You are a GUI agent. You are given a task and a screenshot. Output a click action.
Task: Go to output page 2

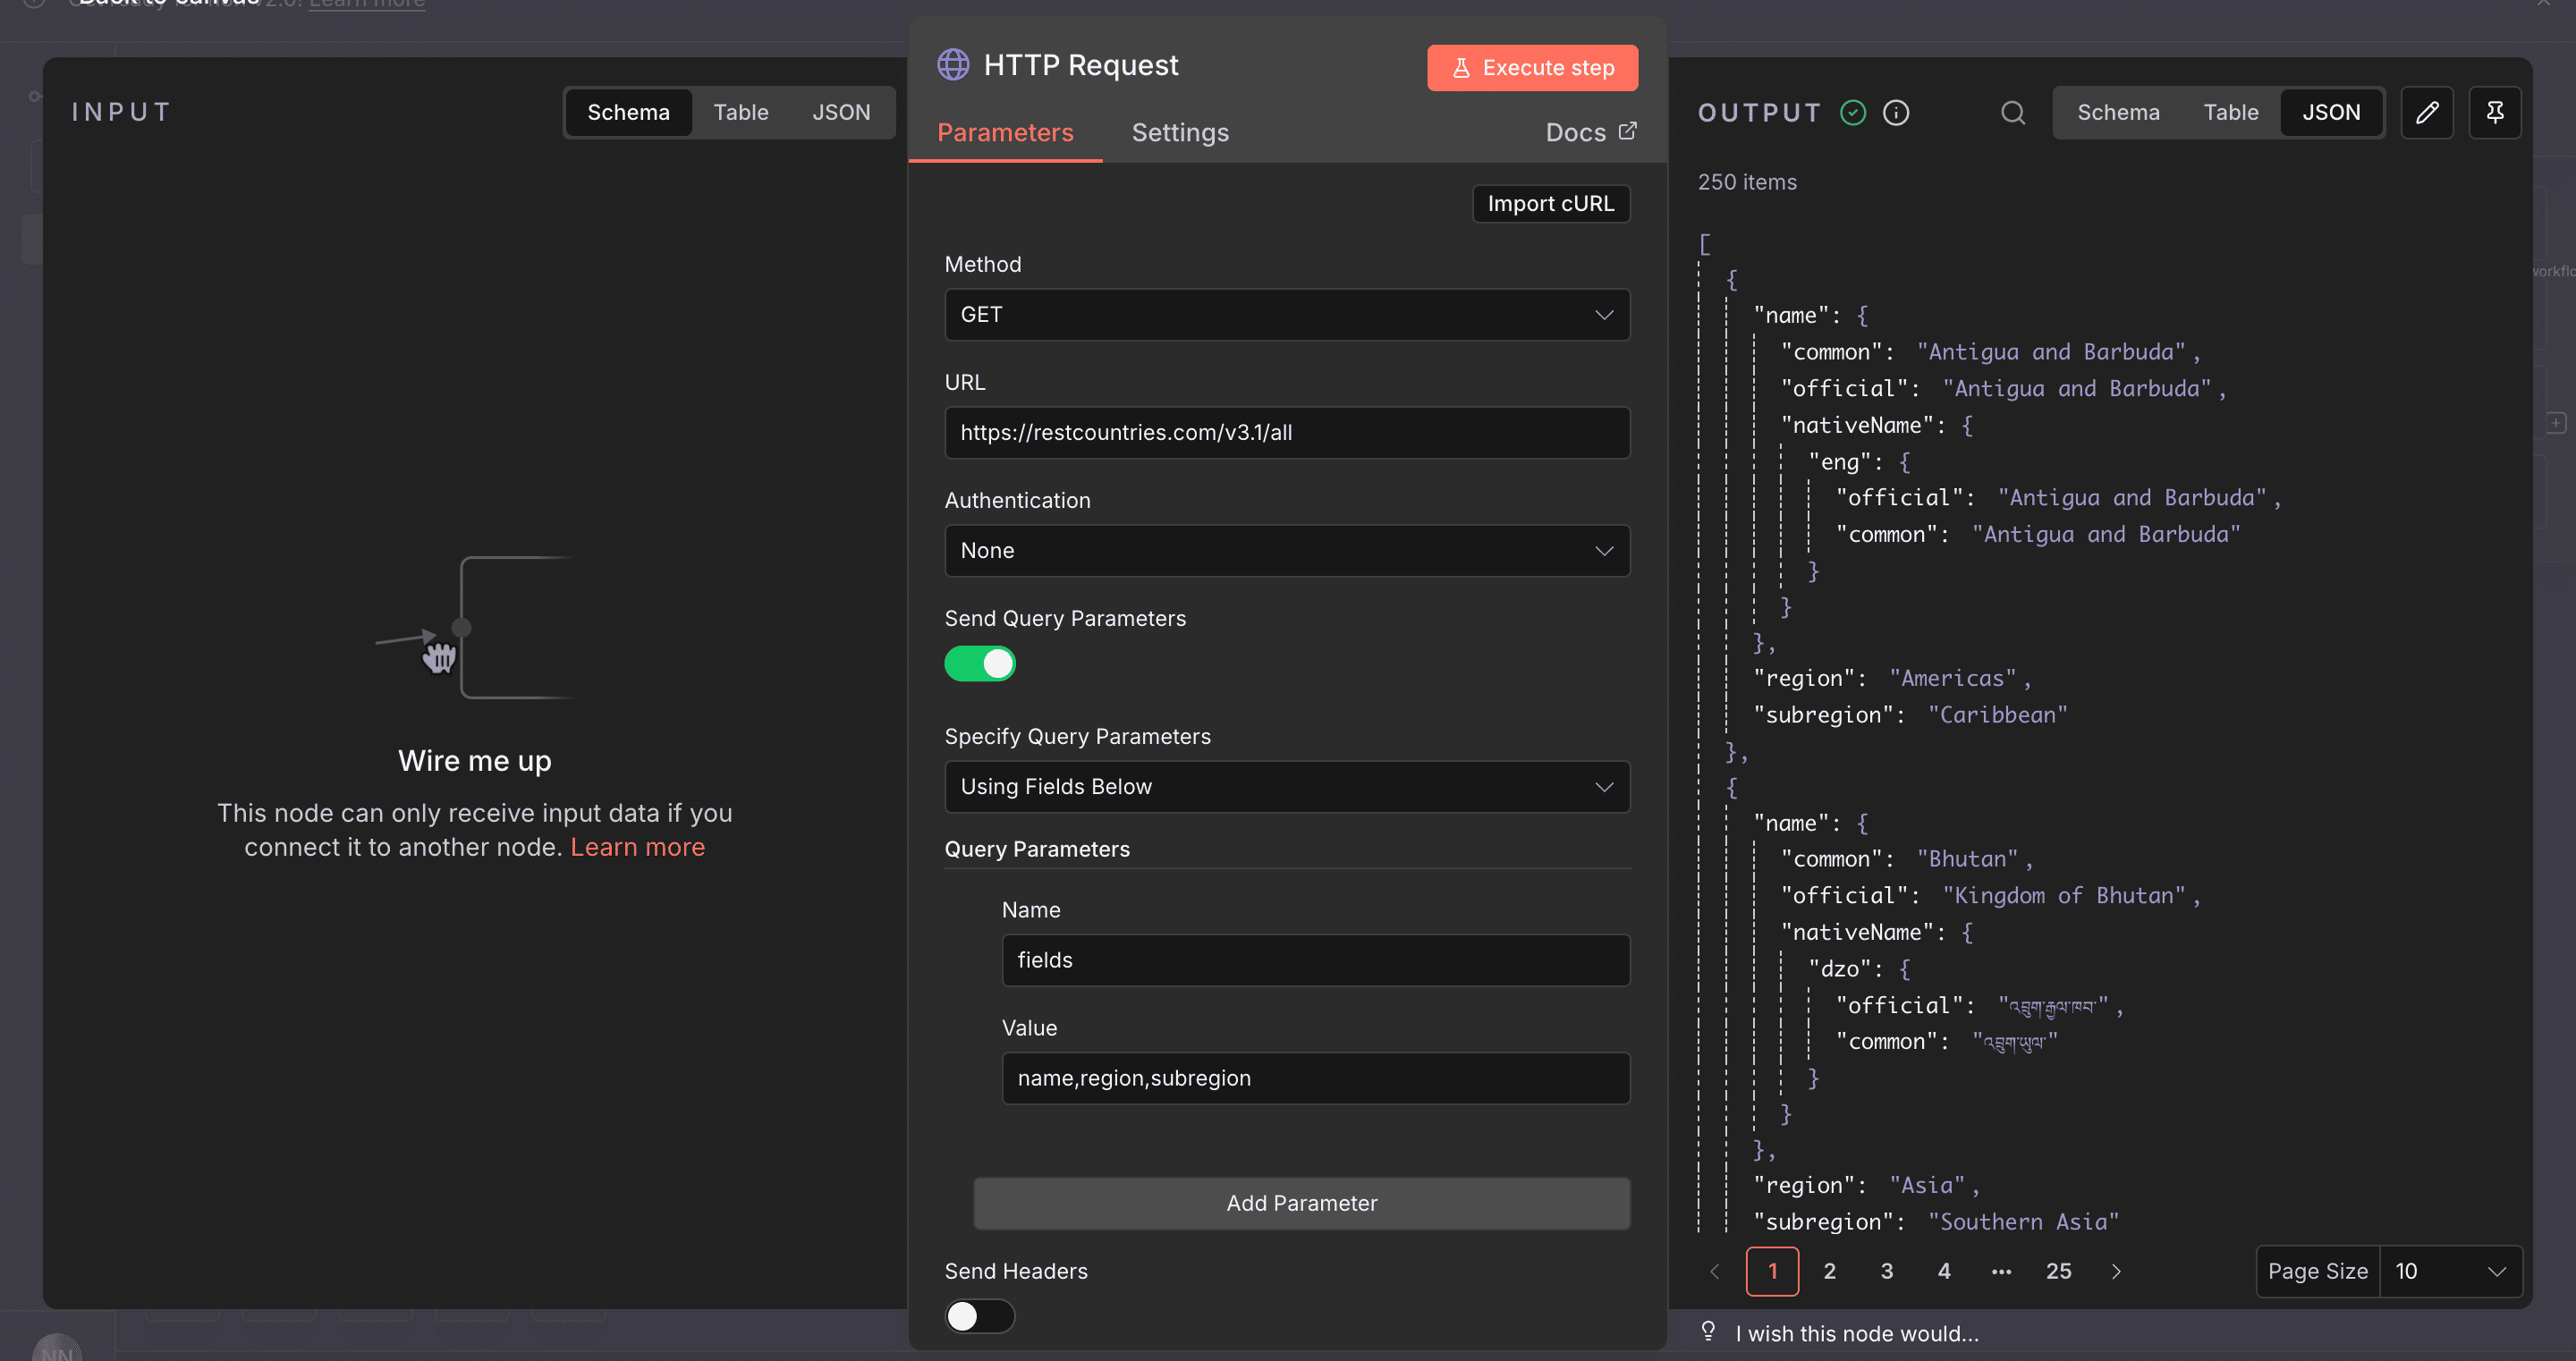coord(1829,1271)
